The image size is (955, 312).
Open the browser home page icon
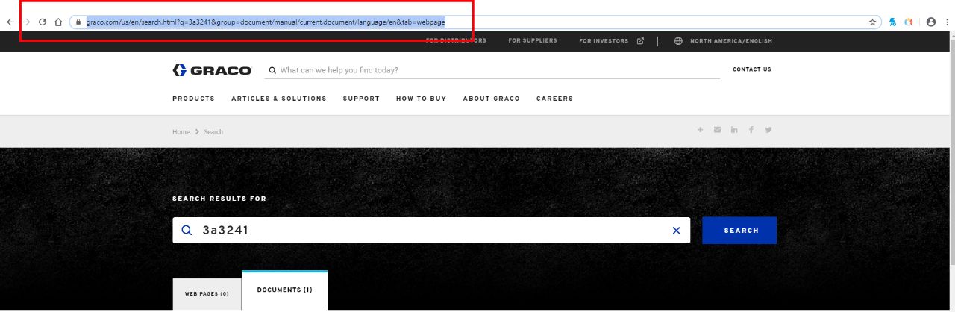(58, 22)
